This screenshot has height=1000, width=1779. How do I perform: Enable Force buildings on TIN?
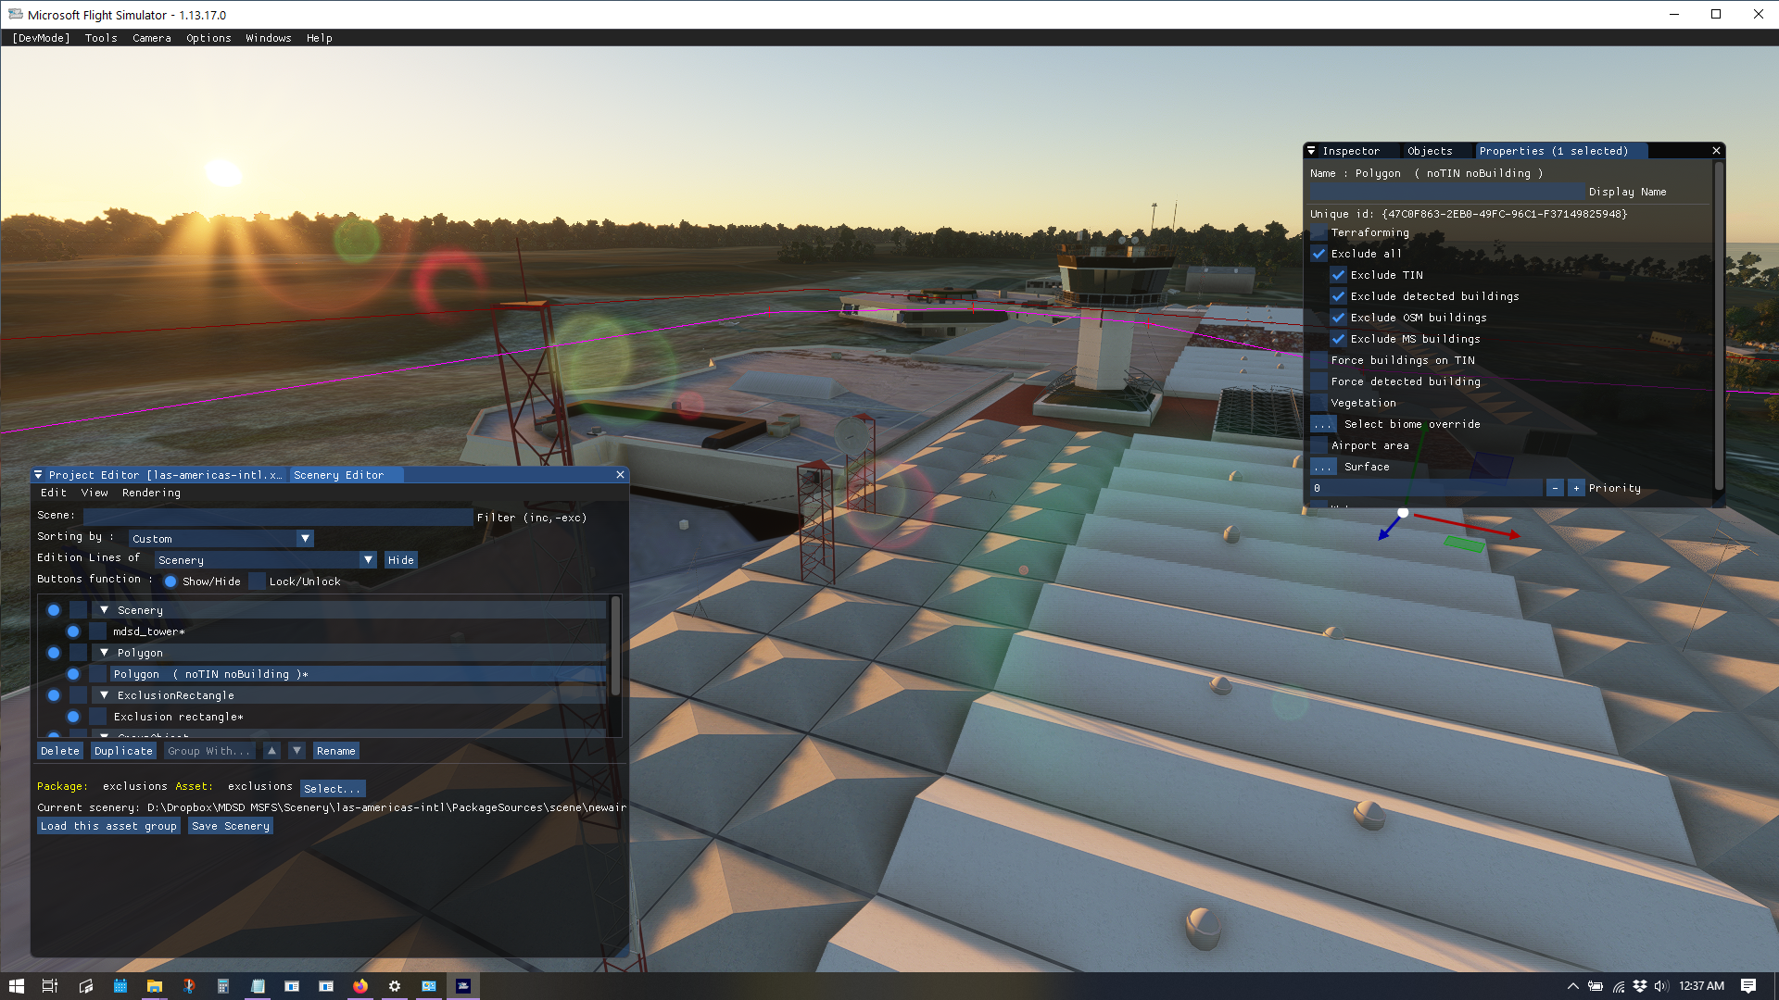(1318, 360)
